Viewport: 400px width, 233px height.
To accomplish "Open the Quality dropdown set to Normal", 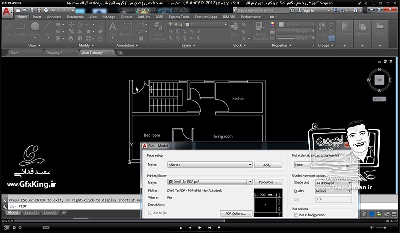I will click(333, 191).
